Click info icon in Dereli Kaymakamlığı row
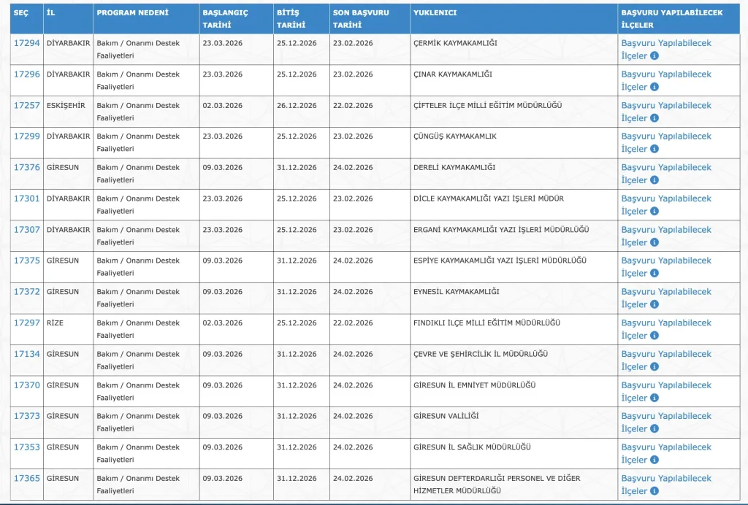This screenshot has width=748, height=505. tap(654, 180)
